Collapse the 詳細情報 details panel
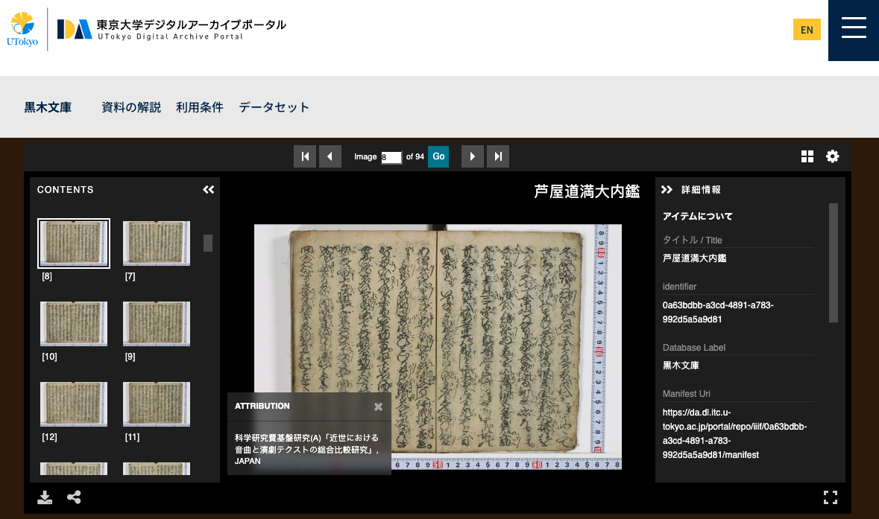 pyautogui.click(x=667, y=190)
